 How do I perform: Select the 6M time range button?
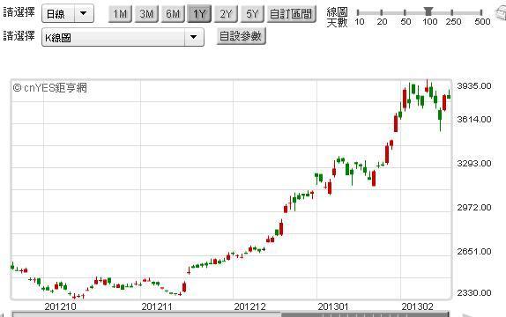[x=173, y=14]
